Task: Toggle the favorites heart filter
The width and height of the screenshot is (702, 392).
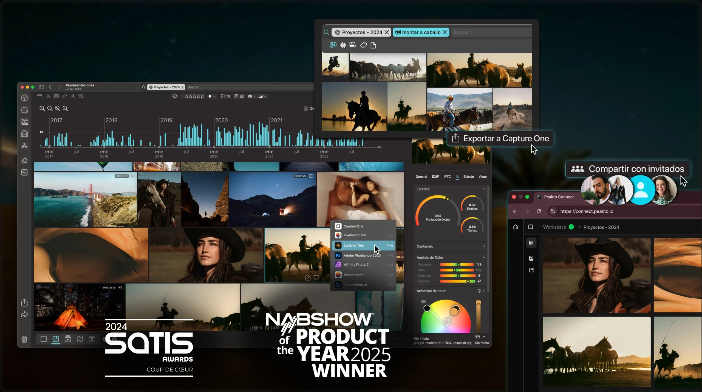Action: [175, 96]
